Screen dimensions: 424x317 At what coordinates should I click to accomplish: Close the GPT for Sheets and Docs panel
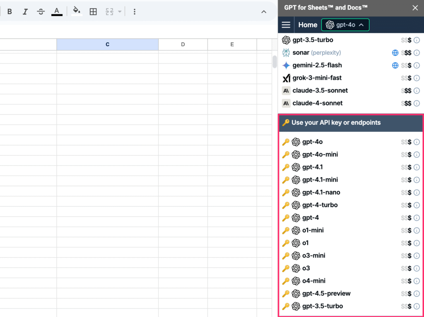(415, 8)
